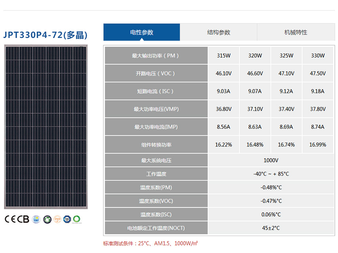
Task: Click the blue octagonal TÜV badge
Action: [x=67, y=219]
